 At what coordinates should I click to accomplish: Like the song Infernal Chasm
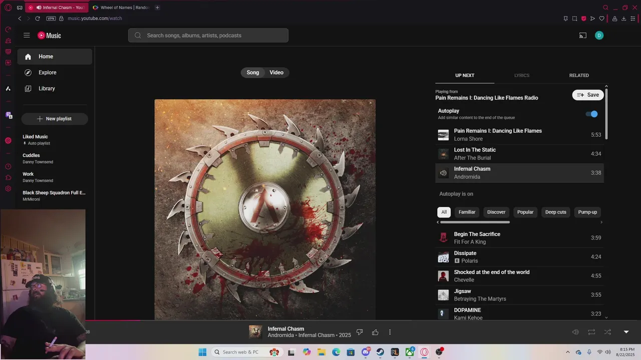(375, 332)
